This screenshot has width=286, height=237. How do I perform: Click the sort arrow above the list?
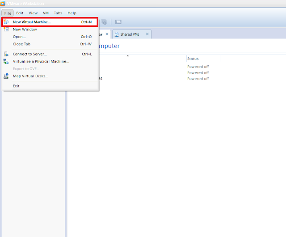128,56
